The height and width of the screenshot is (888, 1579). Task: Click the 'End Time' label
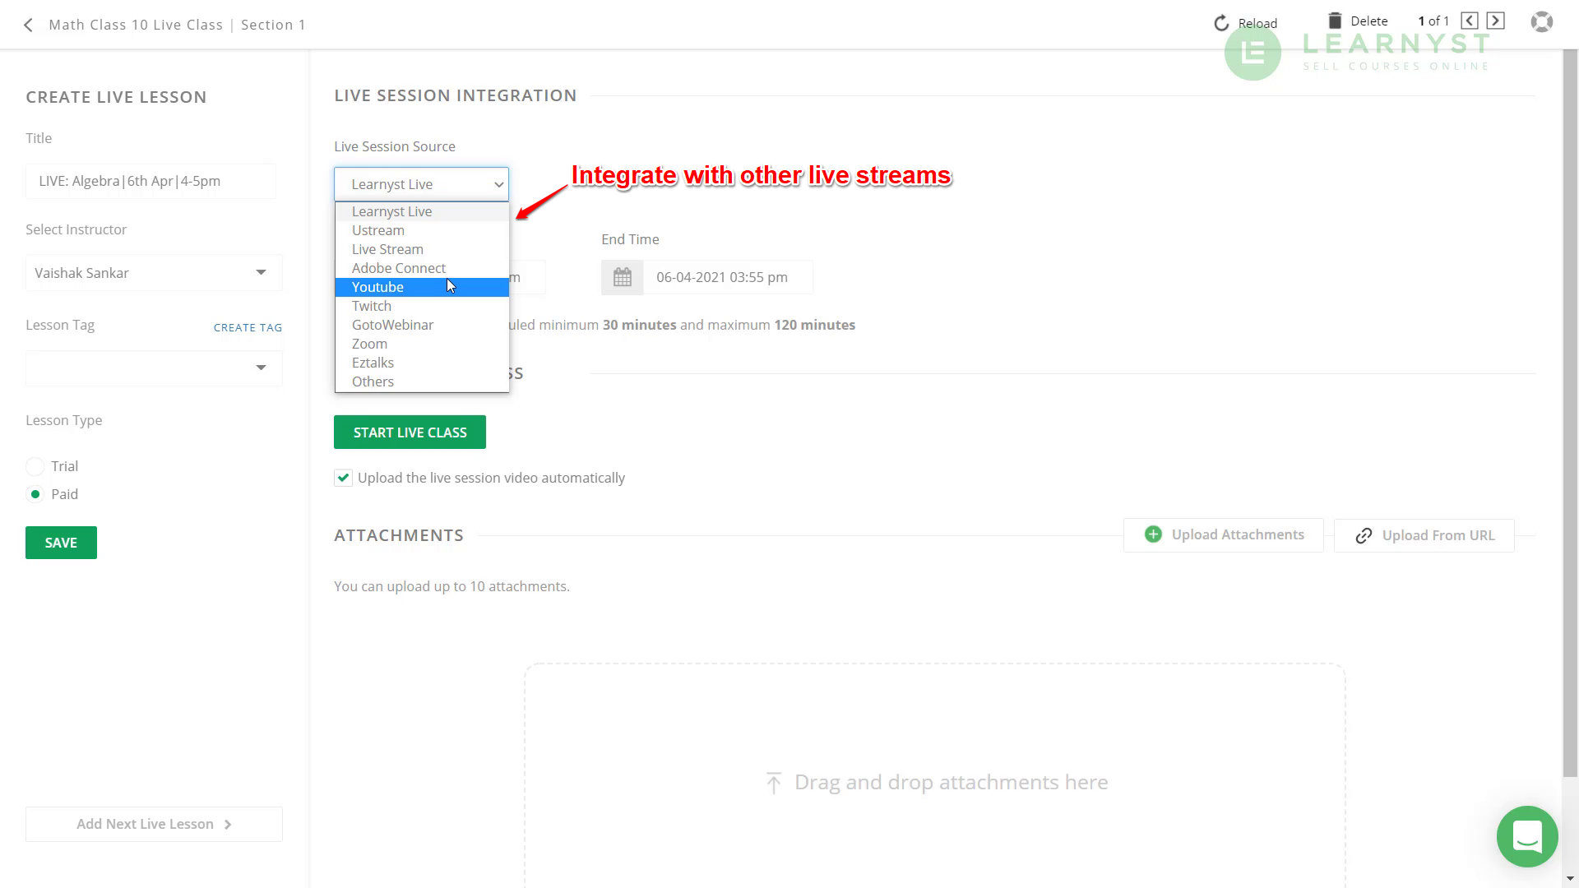(x=630, y=239)
